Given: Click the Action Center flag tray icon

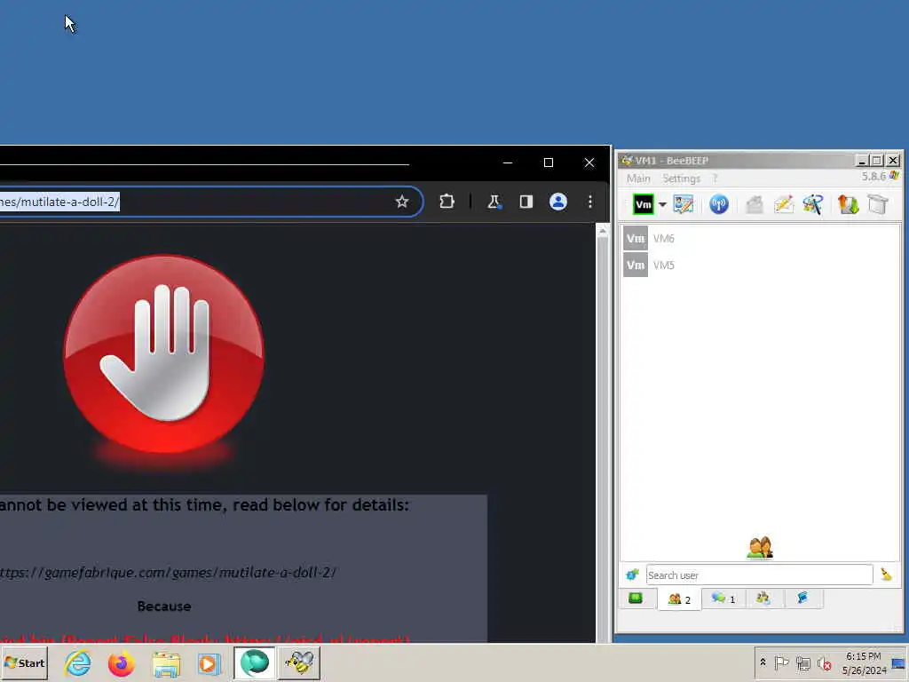Looking at the screenshot, I should tap(781, 662).
